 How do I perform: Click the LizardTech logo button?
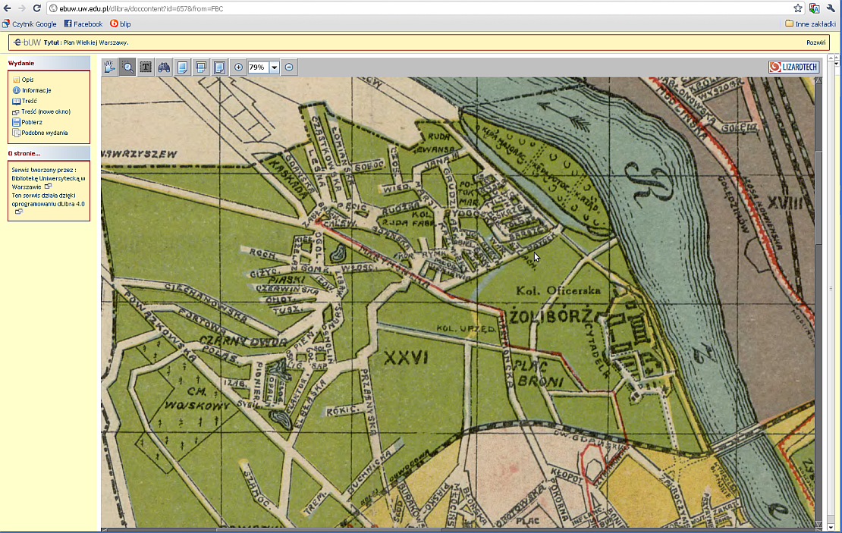[x=793, y=67]
